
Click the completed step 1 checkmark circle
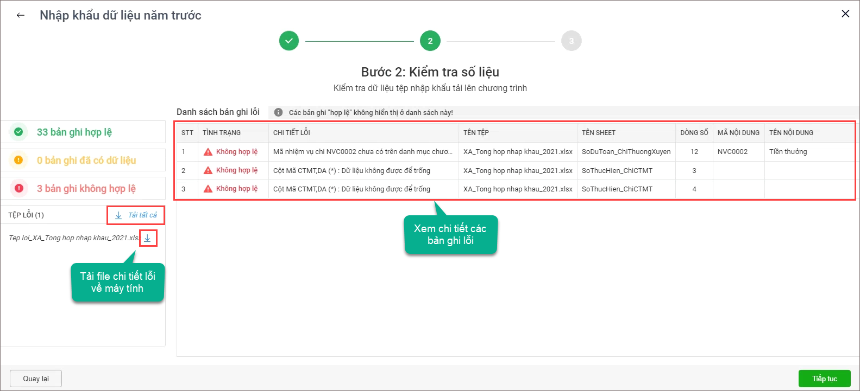coord(289,41)
